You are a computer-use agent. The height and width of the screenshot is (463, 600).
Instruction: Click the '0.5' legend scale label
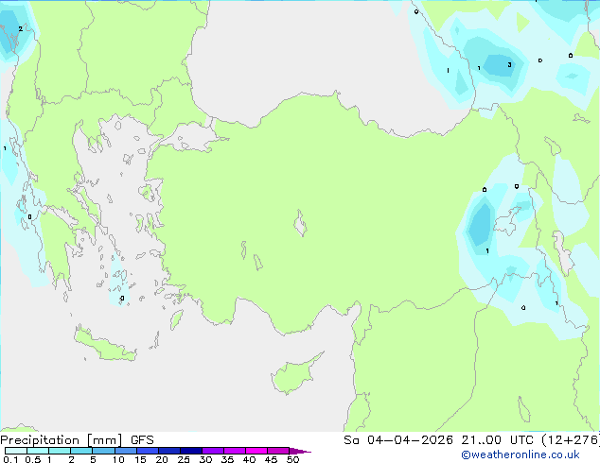(33, 459)
